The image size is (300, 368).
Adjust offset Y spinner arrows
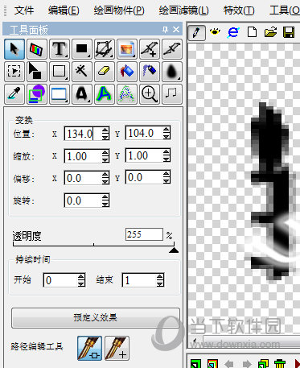(x=166, y=177)
